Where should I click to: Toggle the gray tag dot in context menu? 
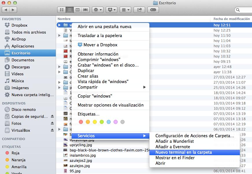(123, 122)
